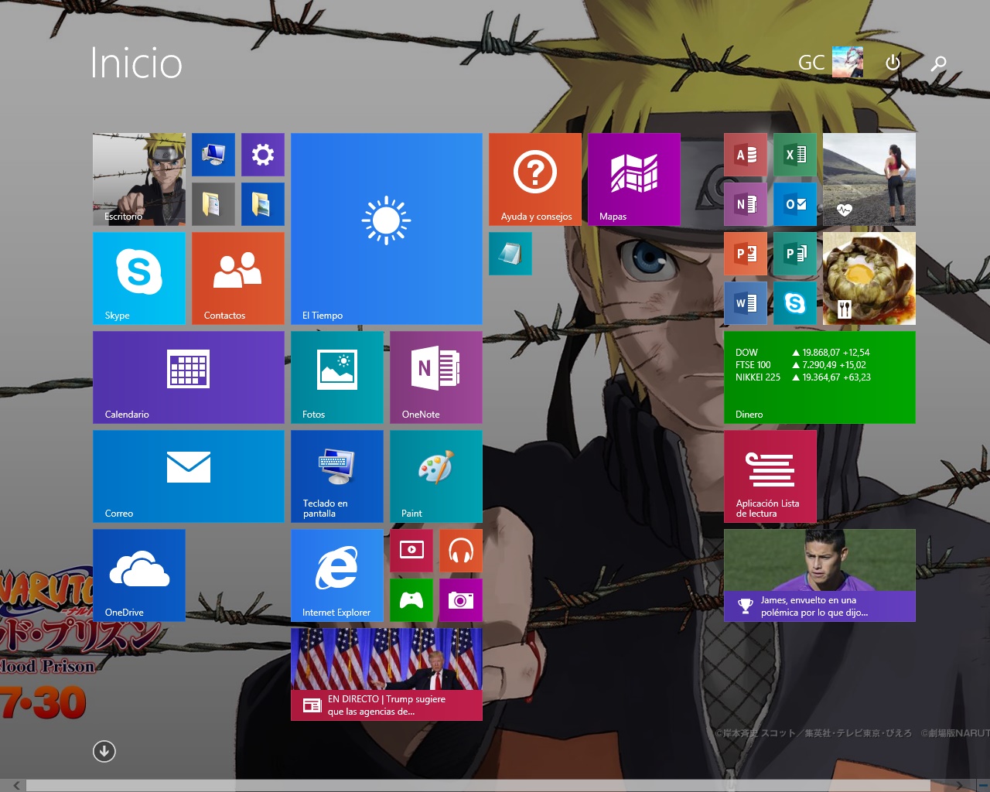Open the Trump news headline tile
This screenshot has height=792, width=990.
pos(386,673)
